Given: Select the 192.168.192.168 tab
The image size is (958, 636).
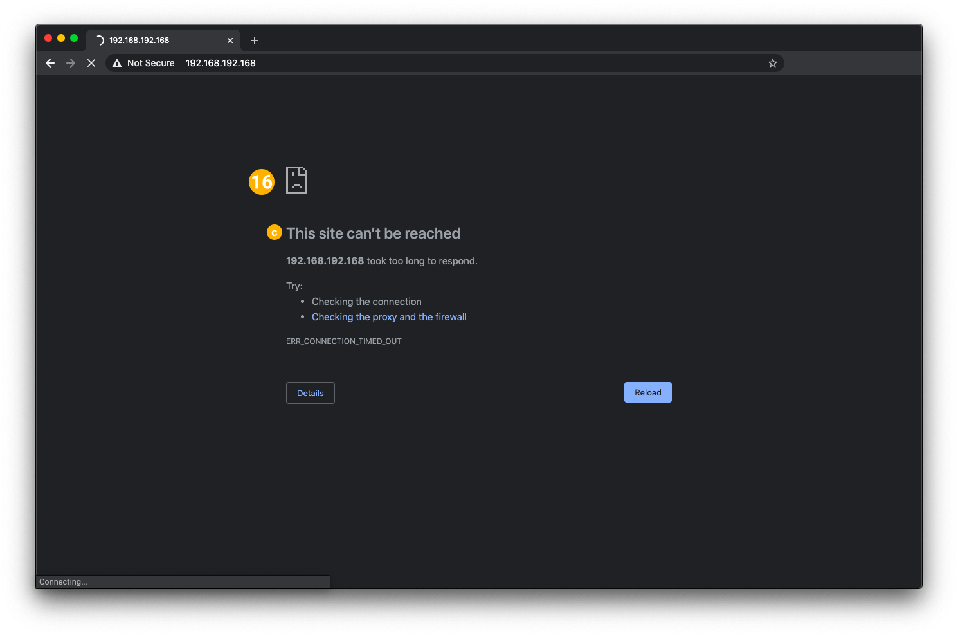Looking at the screenshot, I should tap(163, 40).
